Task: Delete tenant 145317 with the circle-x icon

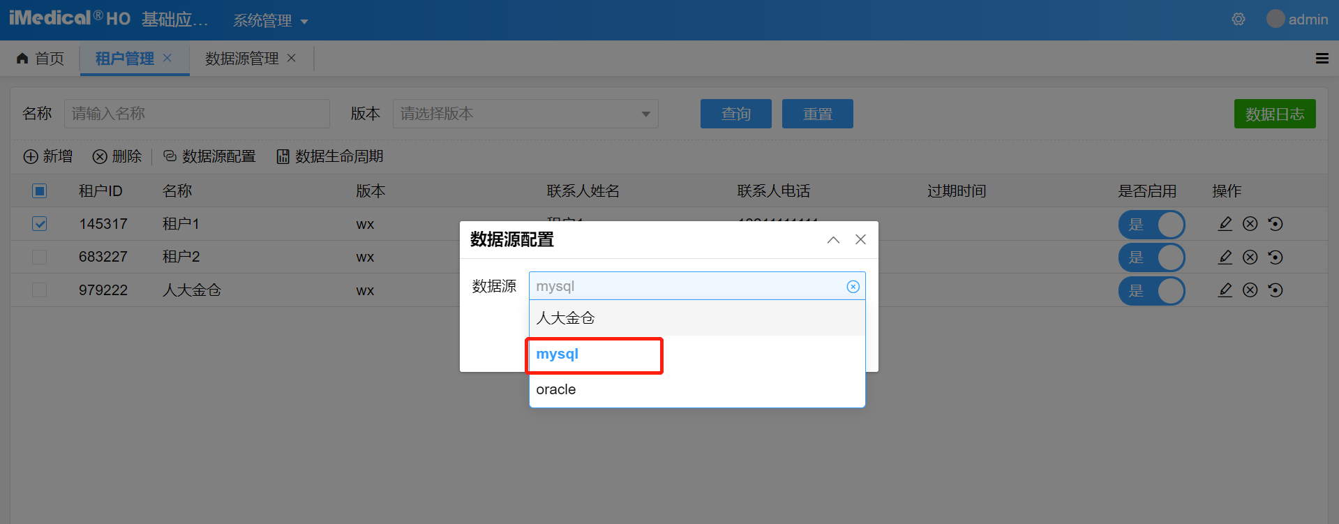Action: 1250,224
